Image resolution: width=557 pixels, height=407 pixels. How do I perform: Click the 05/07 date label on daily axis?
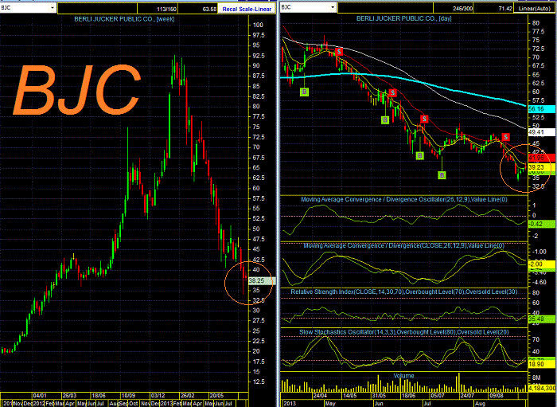pyautogui.click(x=438, y=395)
